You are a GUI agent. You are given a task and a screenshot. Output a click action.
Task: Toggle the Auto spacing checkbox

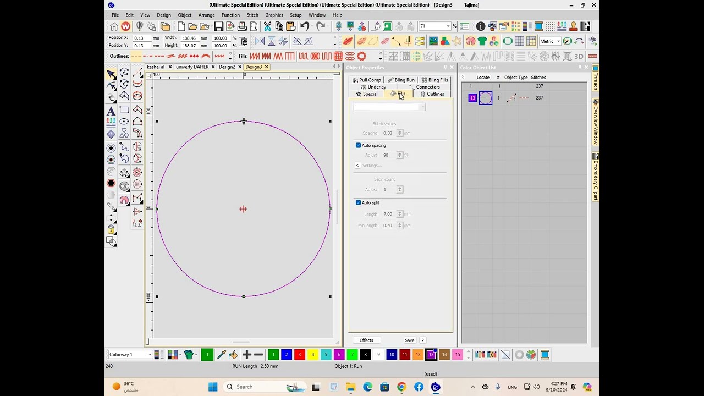[358, 145]
